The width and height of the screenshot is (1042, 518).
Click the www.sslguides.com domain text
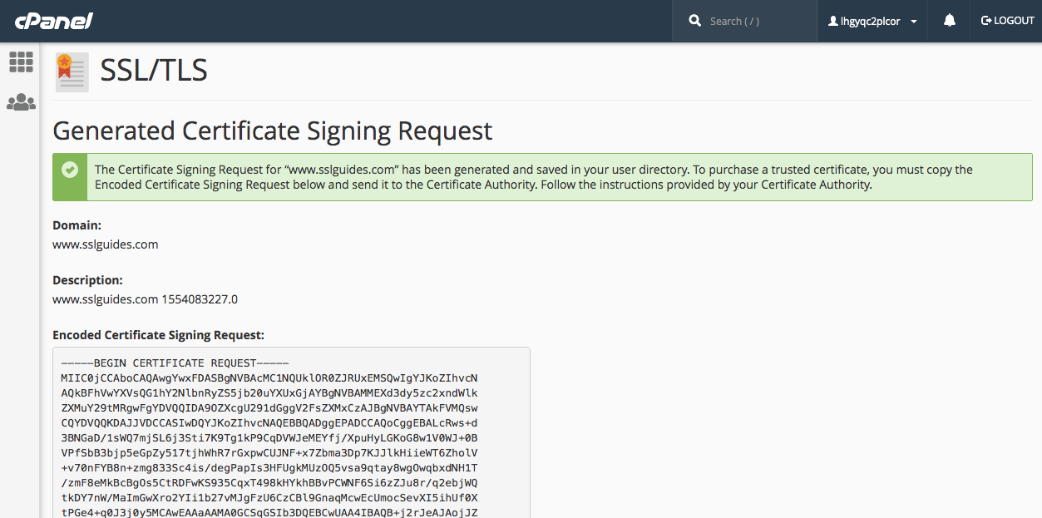click(x=105, y=244)
